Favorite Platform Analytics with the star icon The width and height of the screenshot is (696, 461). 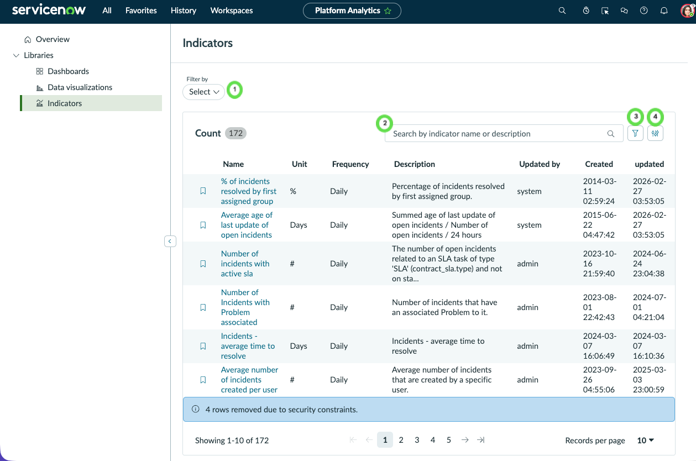pyautogui.click(x=388, y=11)
